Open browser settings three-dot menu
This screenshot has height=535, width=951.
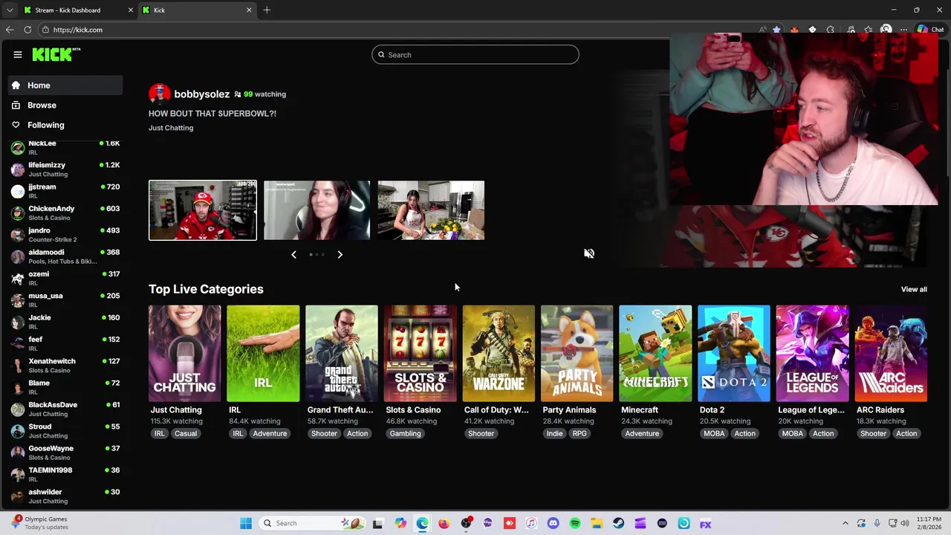[x=904, y=30]
